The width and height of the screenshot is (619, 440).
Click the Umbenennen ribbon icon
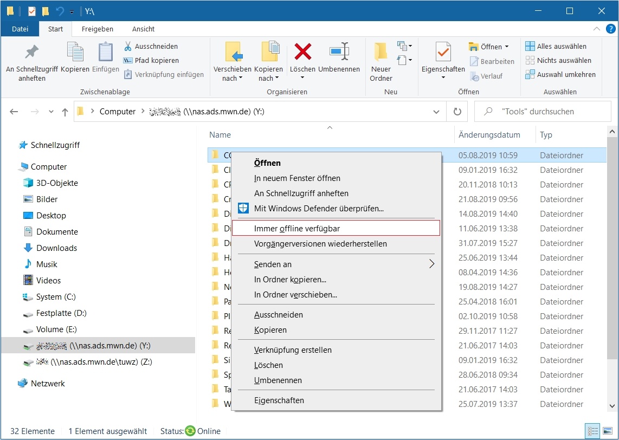click(x=339, y=52)
